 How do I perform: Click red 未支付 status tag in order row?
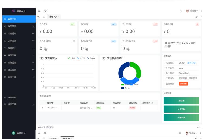(x=132, y=108)
